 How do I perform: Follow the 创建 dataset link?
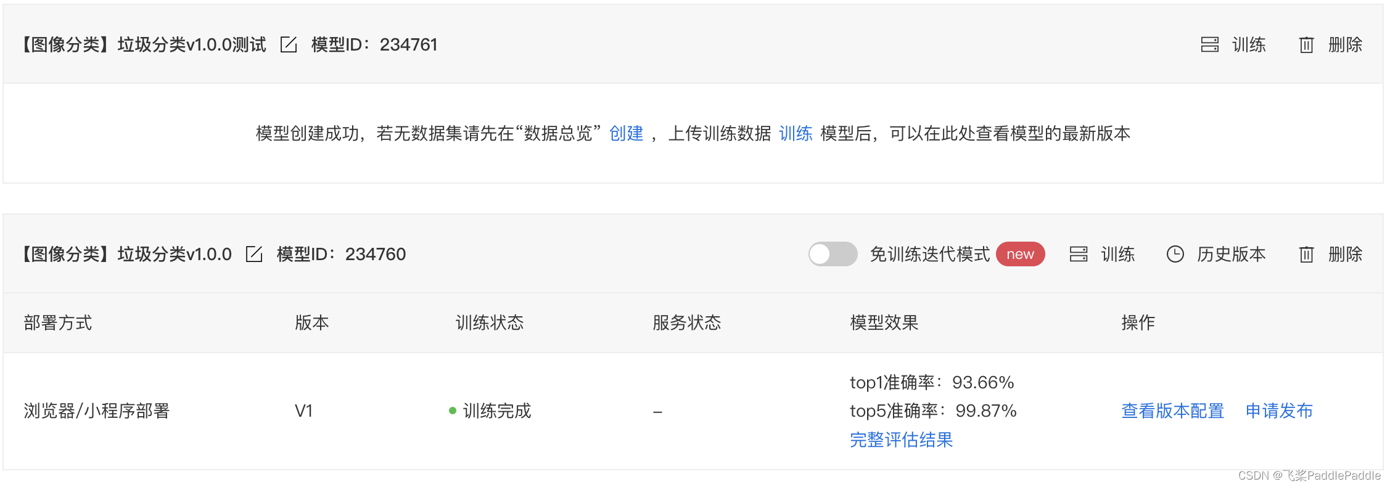[x=626, y=134]
